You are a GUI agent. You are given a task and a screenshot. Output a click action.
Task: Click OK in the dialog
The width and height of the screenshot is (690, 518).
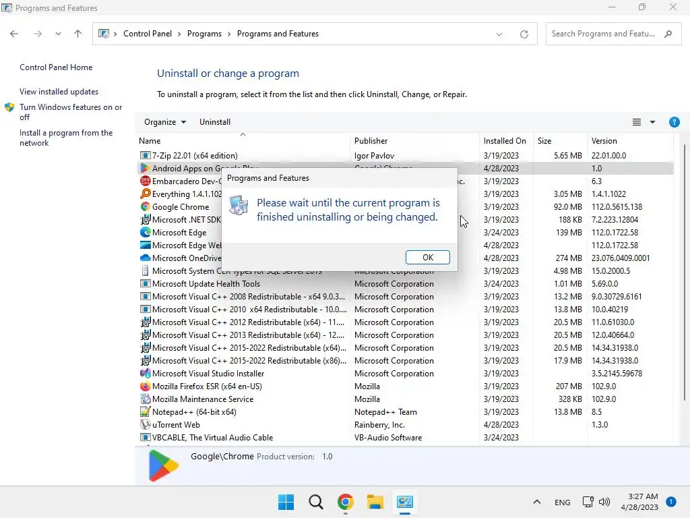[x=428, y=257]
